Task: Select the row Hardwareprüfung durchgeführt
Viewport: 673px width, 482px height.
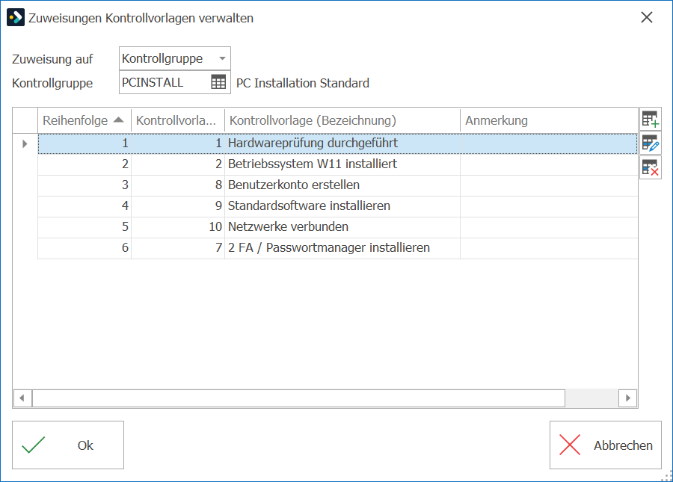Action: 337,143
